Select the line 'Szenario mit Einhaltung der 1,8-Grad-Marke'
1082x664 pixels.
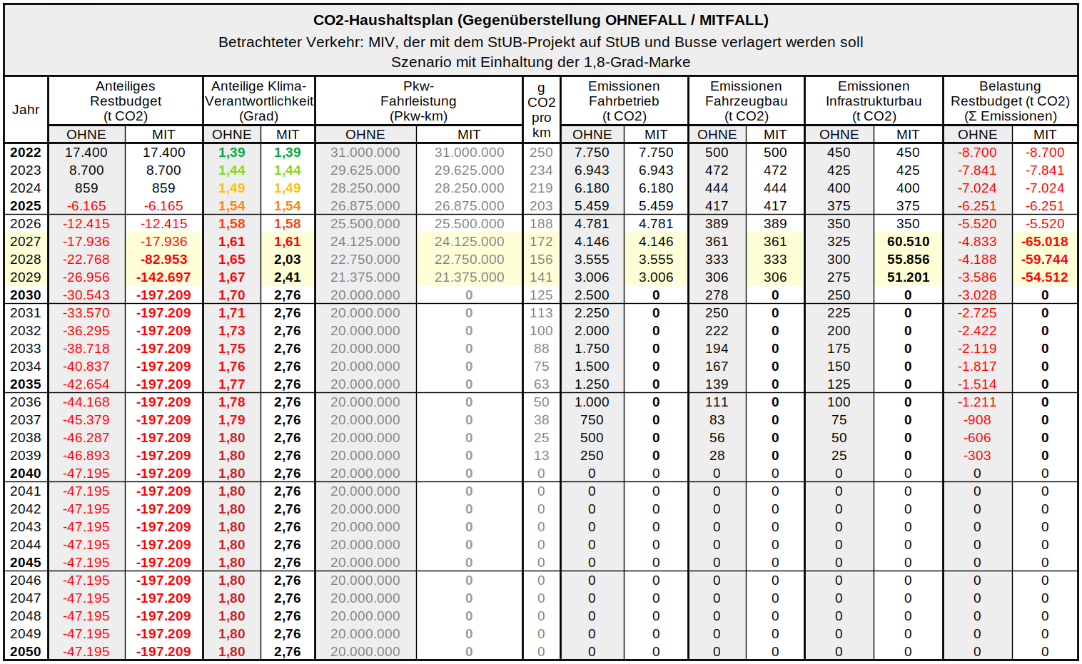pos(541,62)
